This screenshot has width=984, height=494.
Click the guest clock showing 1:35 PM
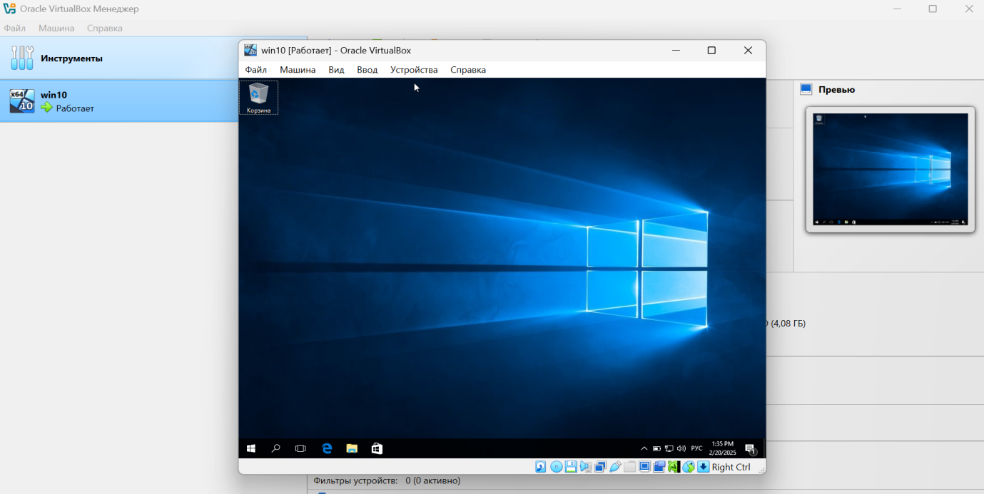coord(722,448)
